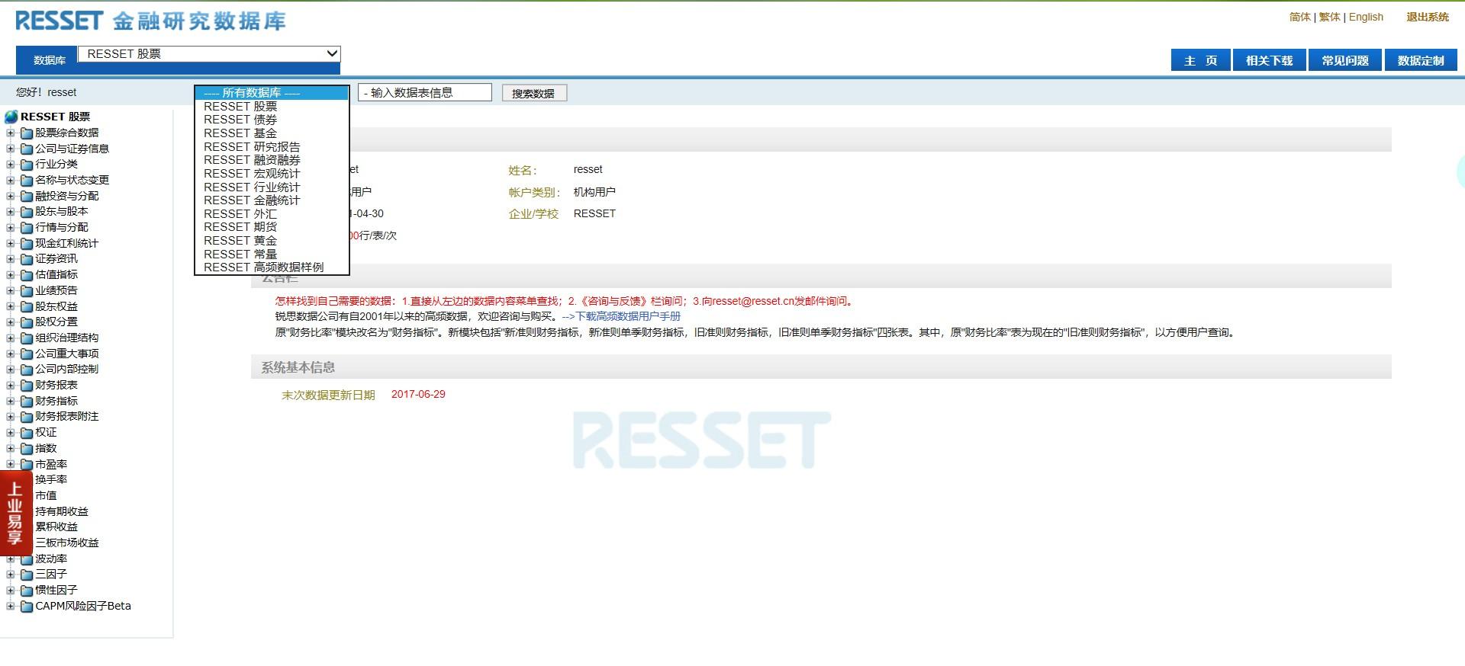Viewport: 1465px width, 666px height.
Task: Click the RESSET 金融研究数据库 logo
Action: (150, 21)
